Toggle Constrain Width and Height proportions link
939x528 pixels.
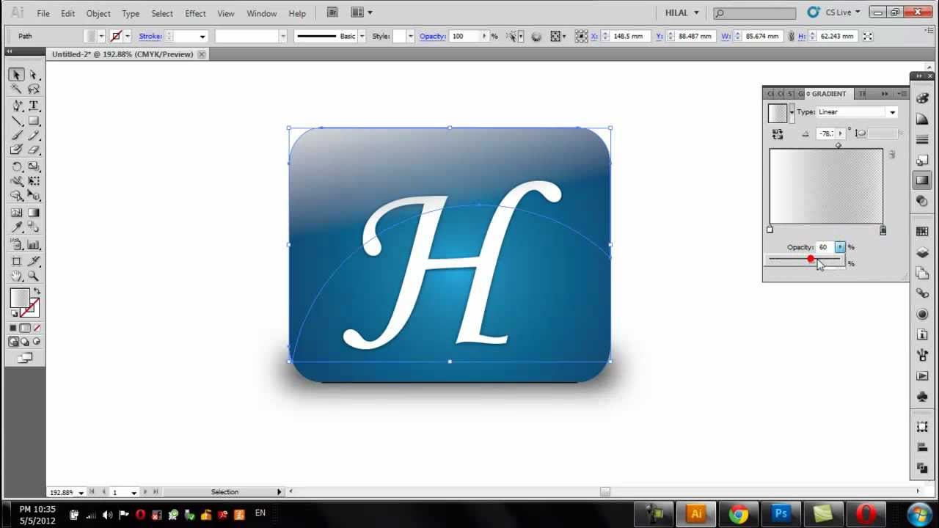791,36
